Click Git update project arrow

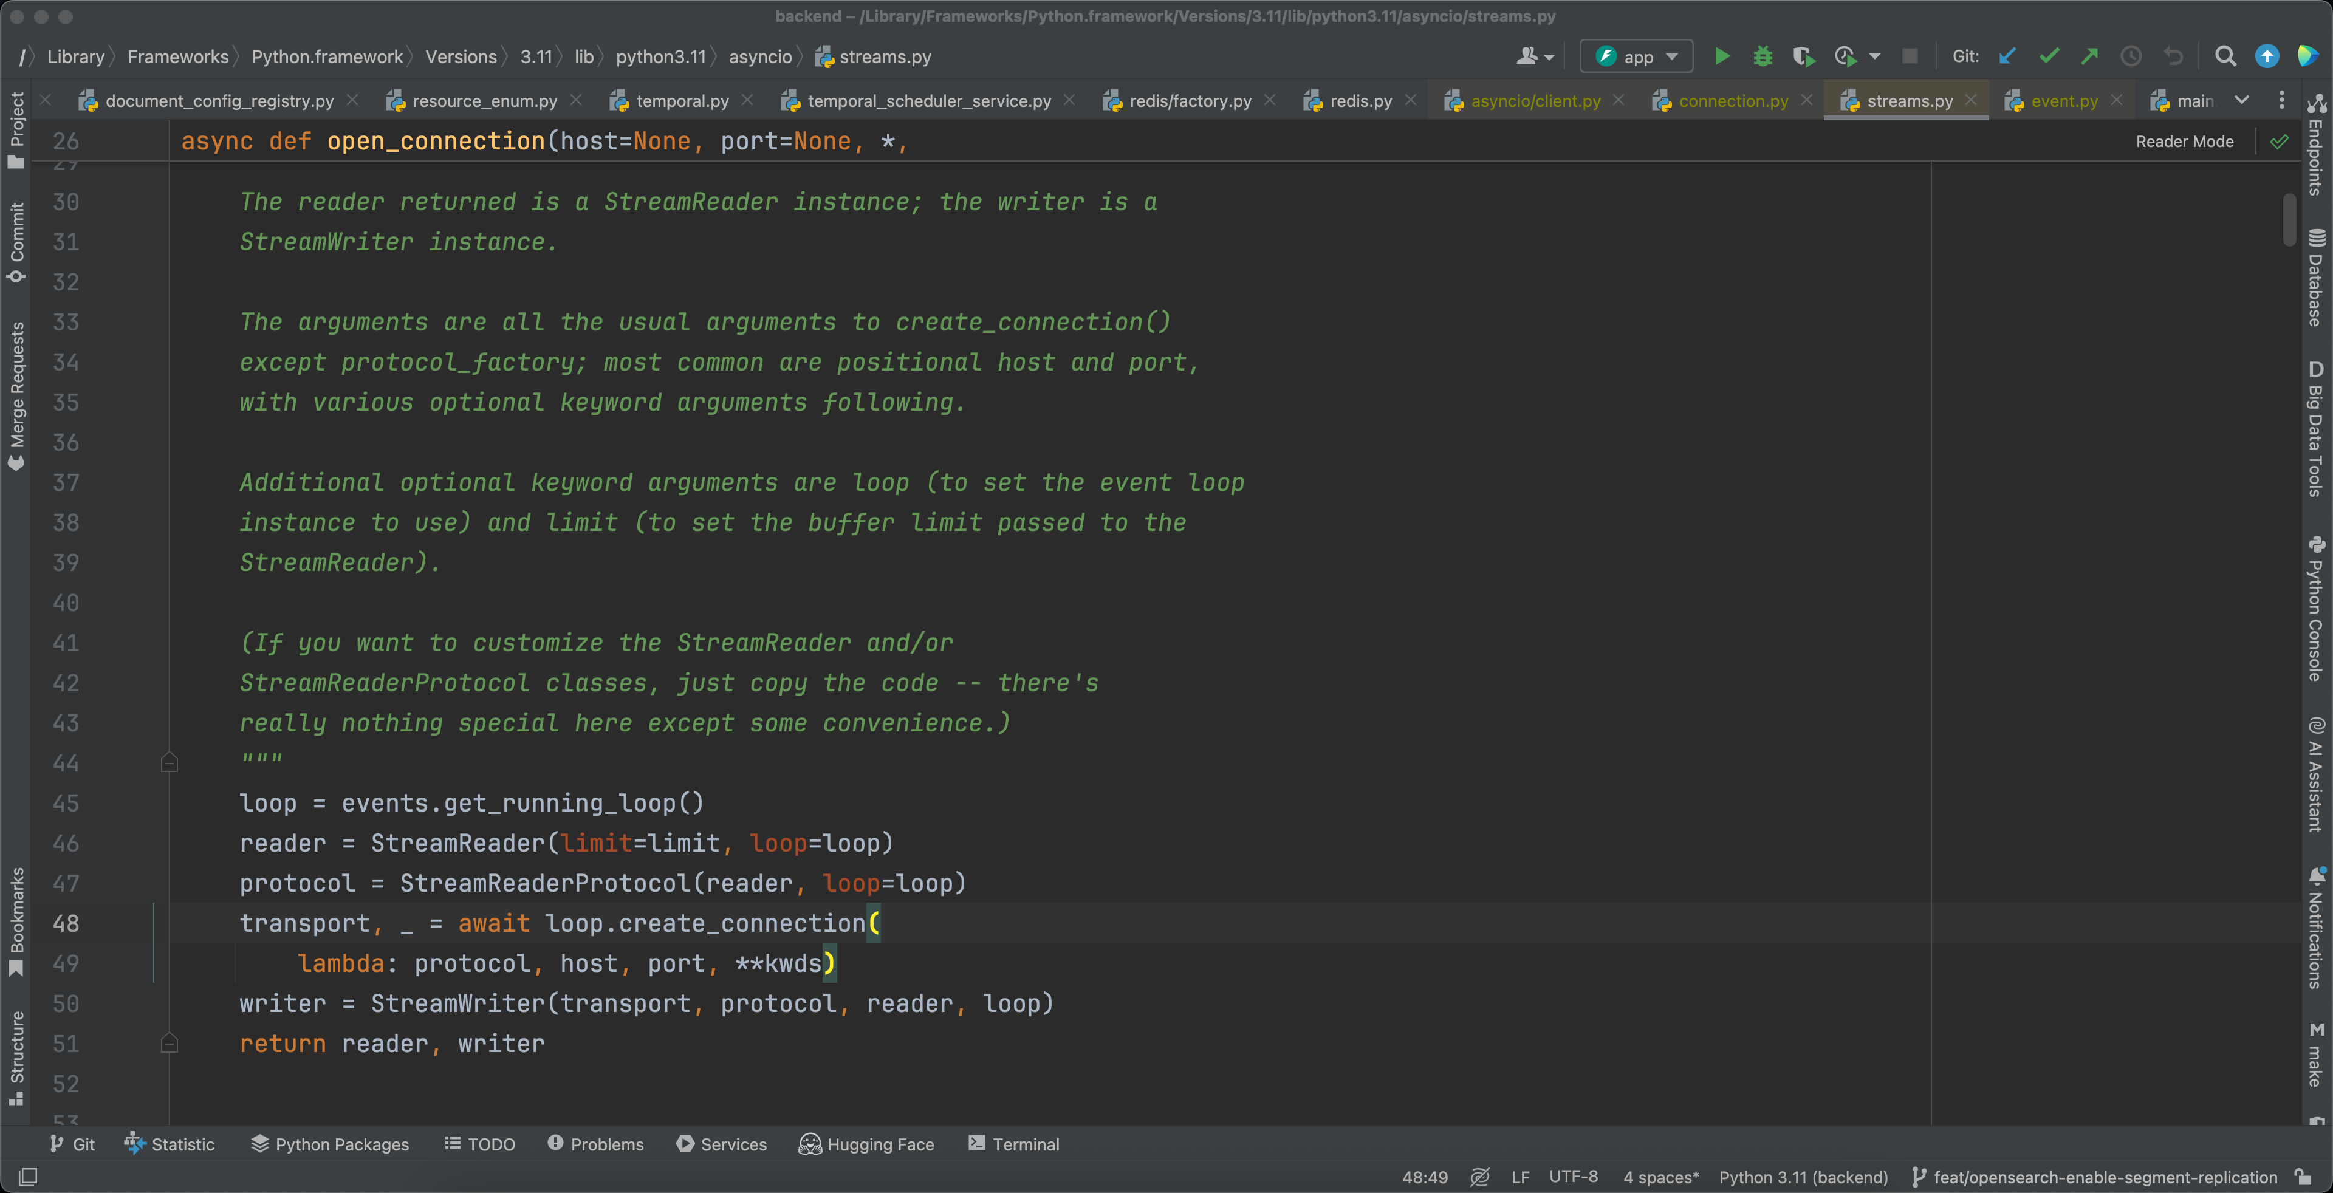tap(2008, 56)
